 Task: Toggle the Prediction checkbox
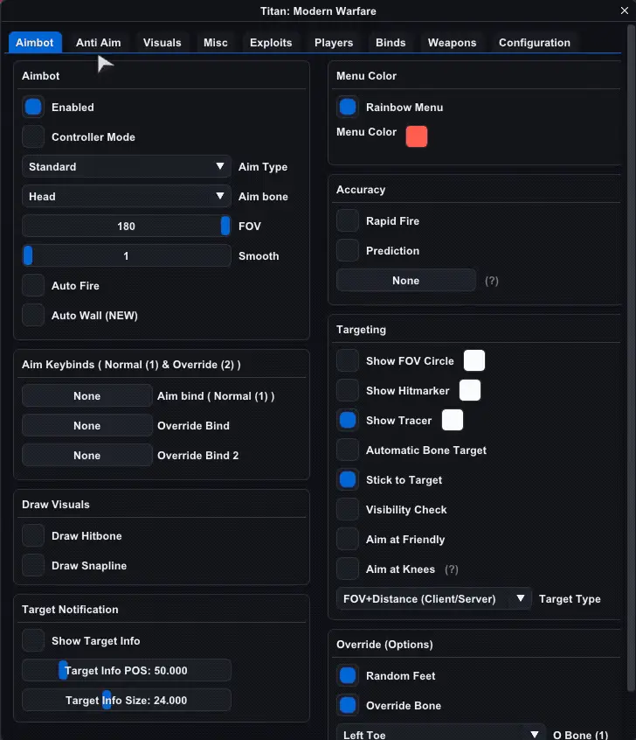pos(348,250)
